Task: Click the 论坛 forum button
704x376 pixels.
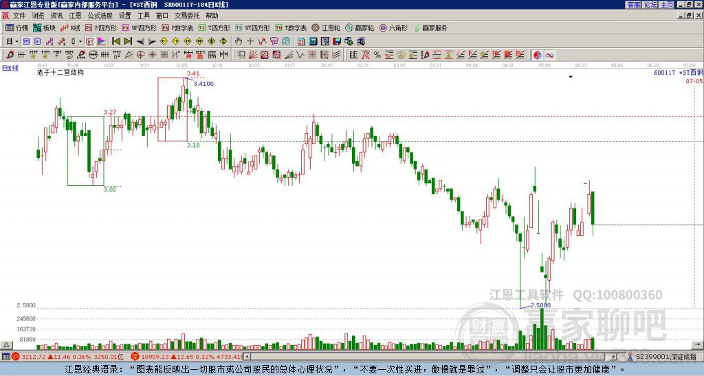Action: [x=650, y=5]
